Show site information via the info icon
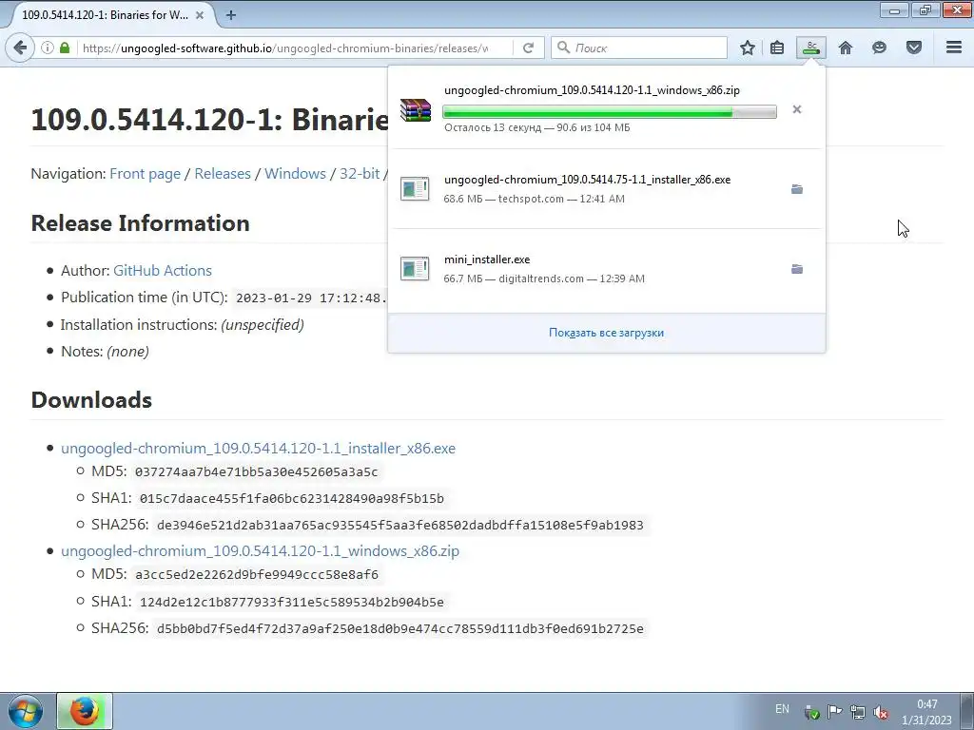974x730 pixels. pyautogui.click(x=48, y=48)
